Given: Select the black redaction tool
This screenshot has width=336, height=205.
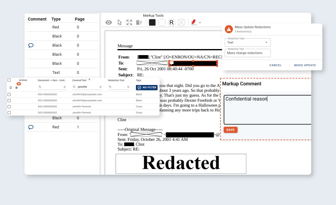Looking at the screenshot, I should point(152,22).
